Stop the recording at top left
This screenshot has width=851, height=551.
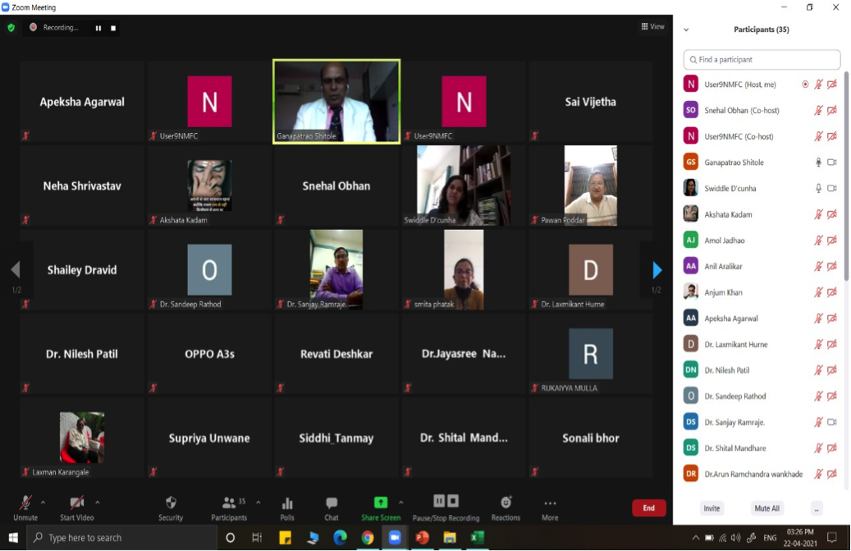[x=113, y=28]
